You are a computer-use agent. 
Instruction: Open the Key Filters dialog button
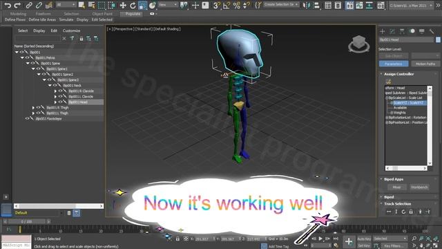pyautogui.click(x=394, y=246)
